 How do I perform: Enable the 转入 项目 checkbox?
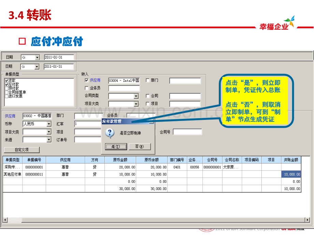pyautogui.click(x=147, y=104)
